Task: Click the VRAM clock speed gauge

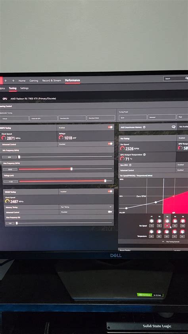Action: click(x=7, y=201)
